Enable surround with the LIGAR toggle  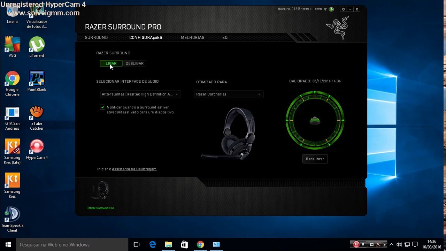(111, 63)
